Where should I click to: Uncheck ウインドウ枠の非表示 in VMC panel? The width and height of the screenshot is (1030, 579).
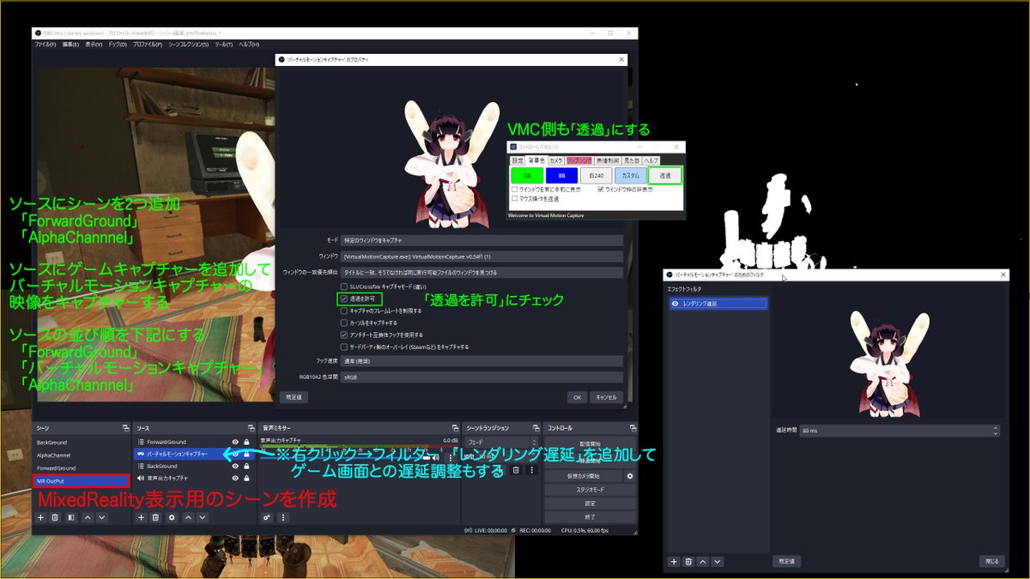coord(601,189)
